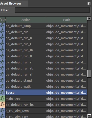Click path cell of pe_default_run_rb row
This screenshot has height=118, width=92.
[66, 68]
